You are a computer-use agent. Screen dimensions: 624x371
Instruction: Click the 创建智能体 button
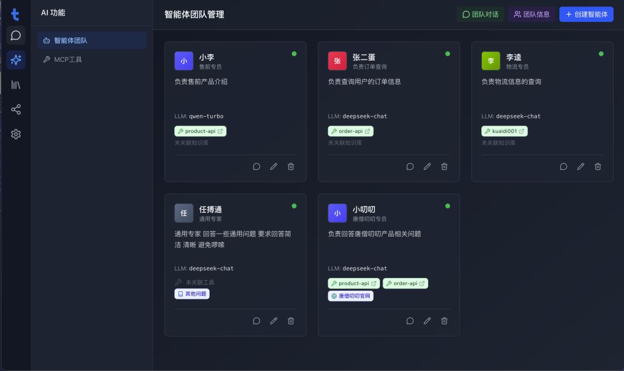pyautogui.click(x=586, y=14)
